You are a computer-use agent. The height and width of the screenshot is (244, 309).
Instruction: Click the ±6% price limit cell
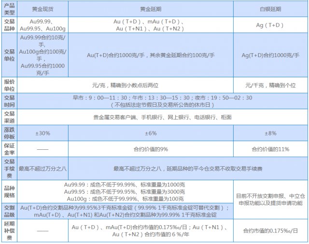click(149, 133)
